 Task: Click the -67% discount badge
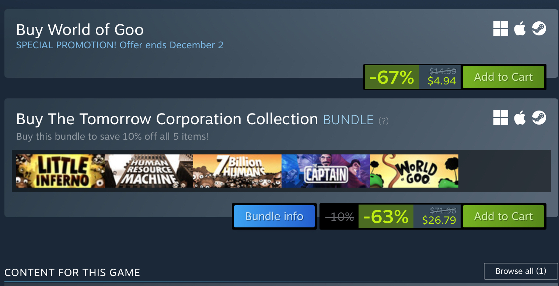pos(392,77)
